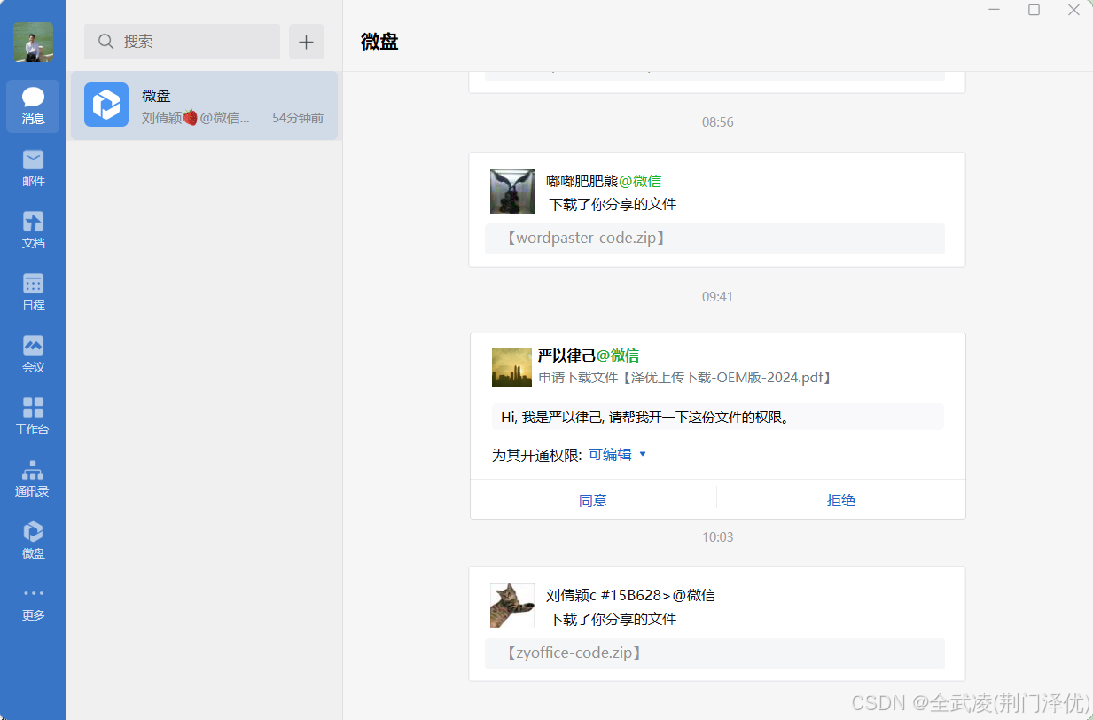
Task: Open the Documents (文档) sidebar icon
Action: 33,231
